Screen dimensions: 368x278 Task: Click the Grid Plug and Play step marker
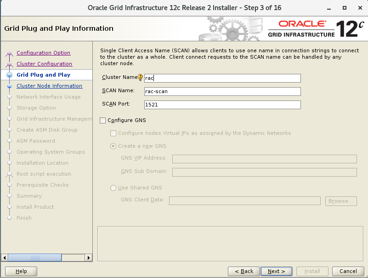point(9,75)
